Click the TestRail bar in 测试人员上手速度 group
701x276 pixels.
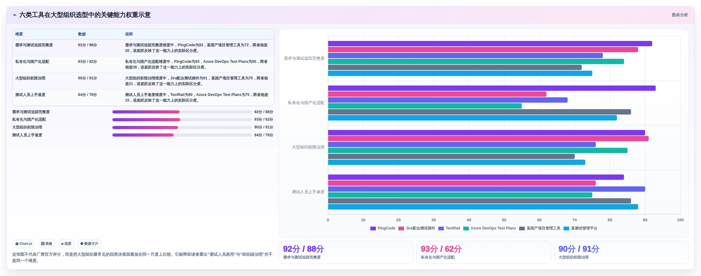point(486,189)
